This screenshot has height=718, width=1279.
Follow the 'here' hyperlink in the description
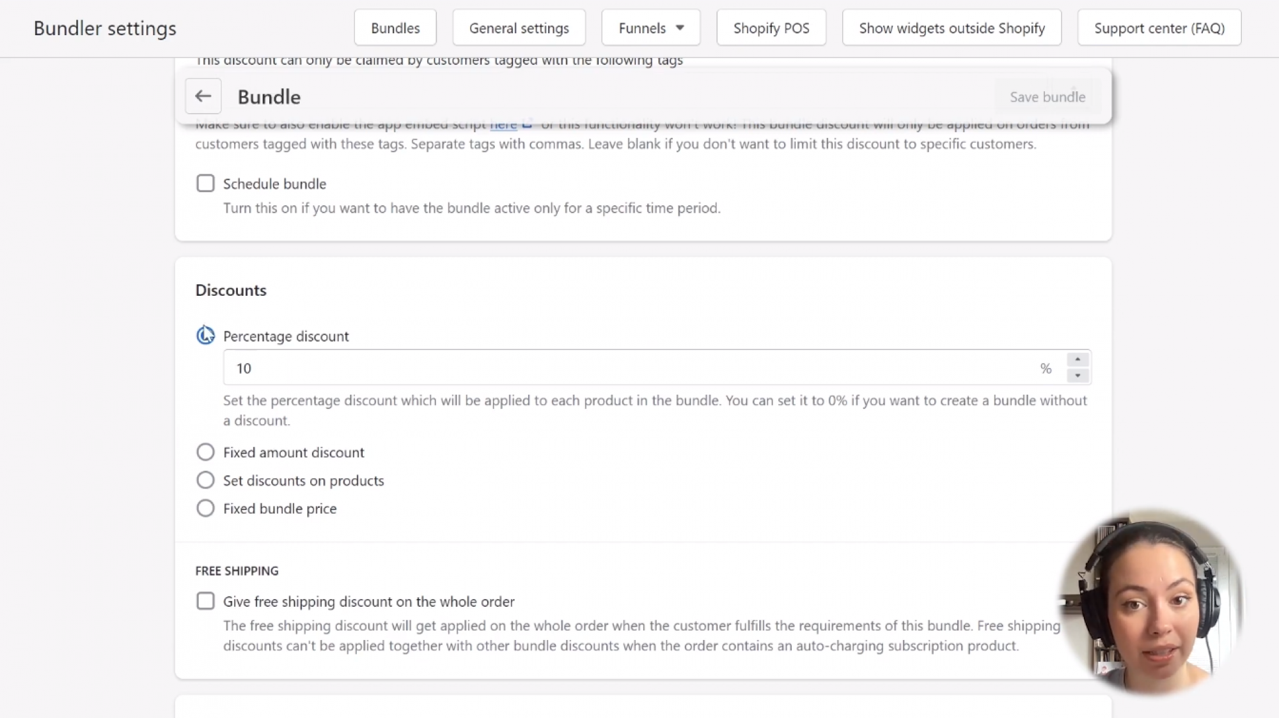[503, 124]
